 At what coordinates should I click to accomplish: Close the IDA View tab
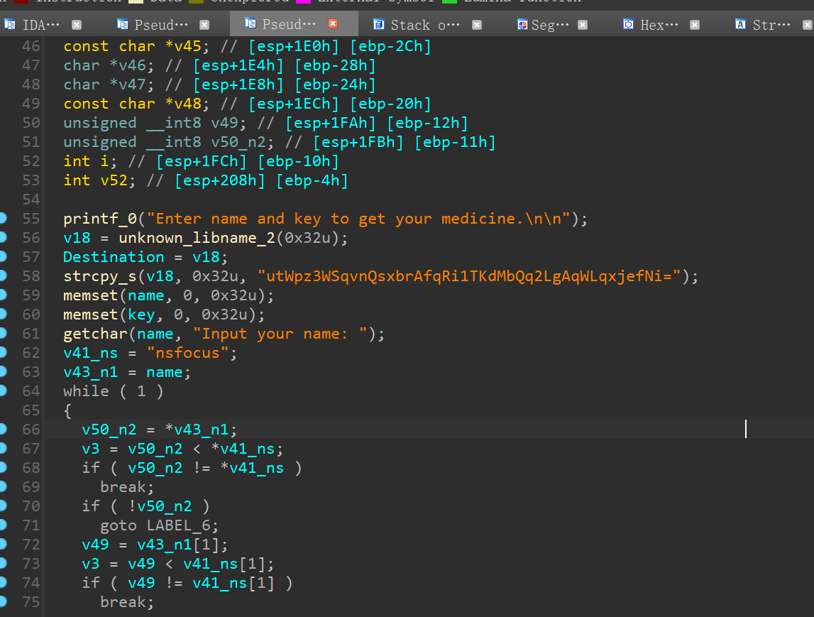coord(77,25)
